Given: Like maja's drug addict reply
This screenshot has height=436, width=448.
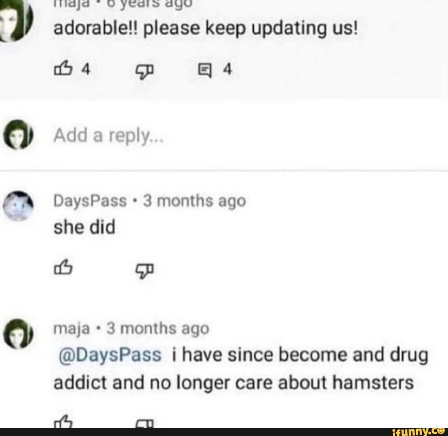Looking at the screenshot, I should pyautogui.click(x=63, y=421).
